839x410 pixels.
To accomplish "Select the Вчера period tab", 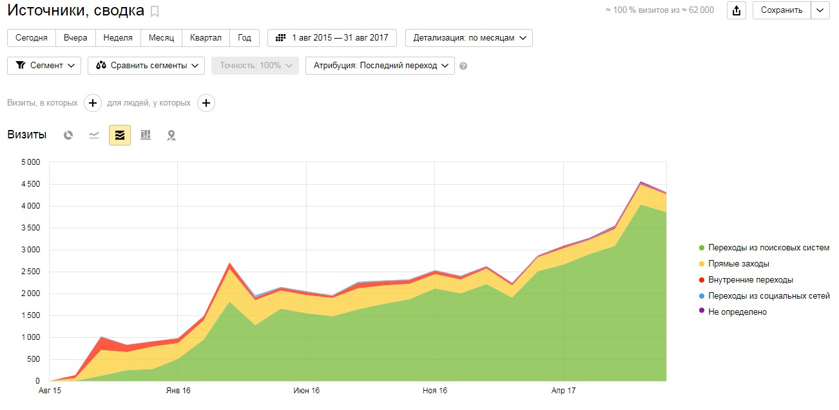I will pyautogui.click(x=75, y=38).
